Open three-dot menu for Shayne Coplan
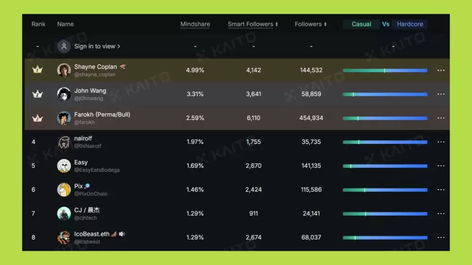This screenshot has width=472, height=265. pyautogui.click(x=441, y=70)
